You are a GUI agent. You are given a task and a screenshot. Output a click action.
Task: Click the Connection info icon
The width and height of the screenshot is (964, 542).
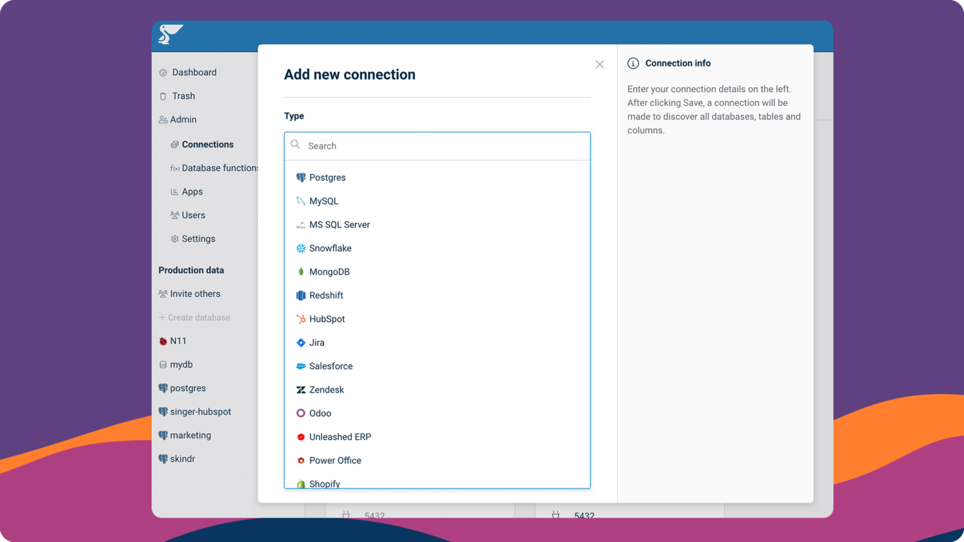[x=633, y=63]
